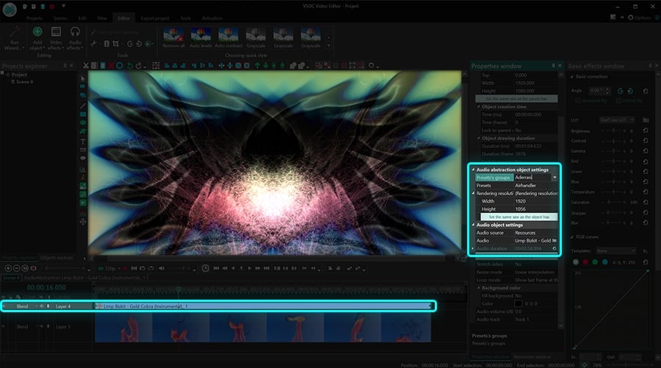
Task: Open Audio effects headphone icon
Action: click(75, 32)
